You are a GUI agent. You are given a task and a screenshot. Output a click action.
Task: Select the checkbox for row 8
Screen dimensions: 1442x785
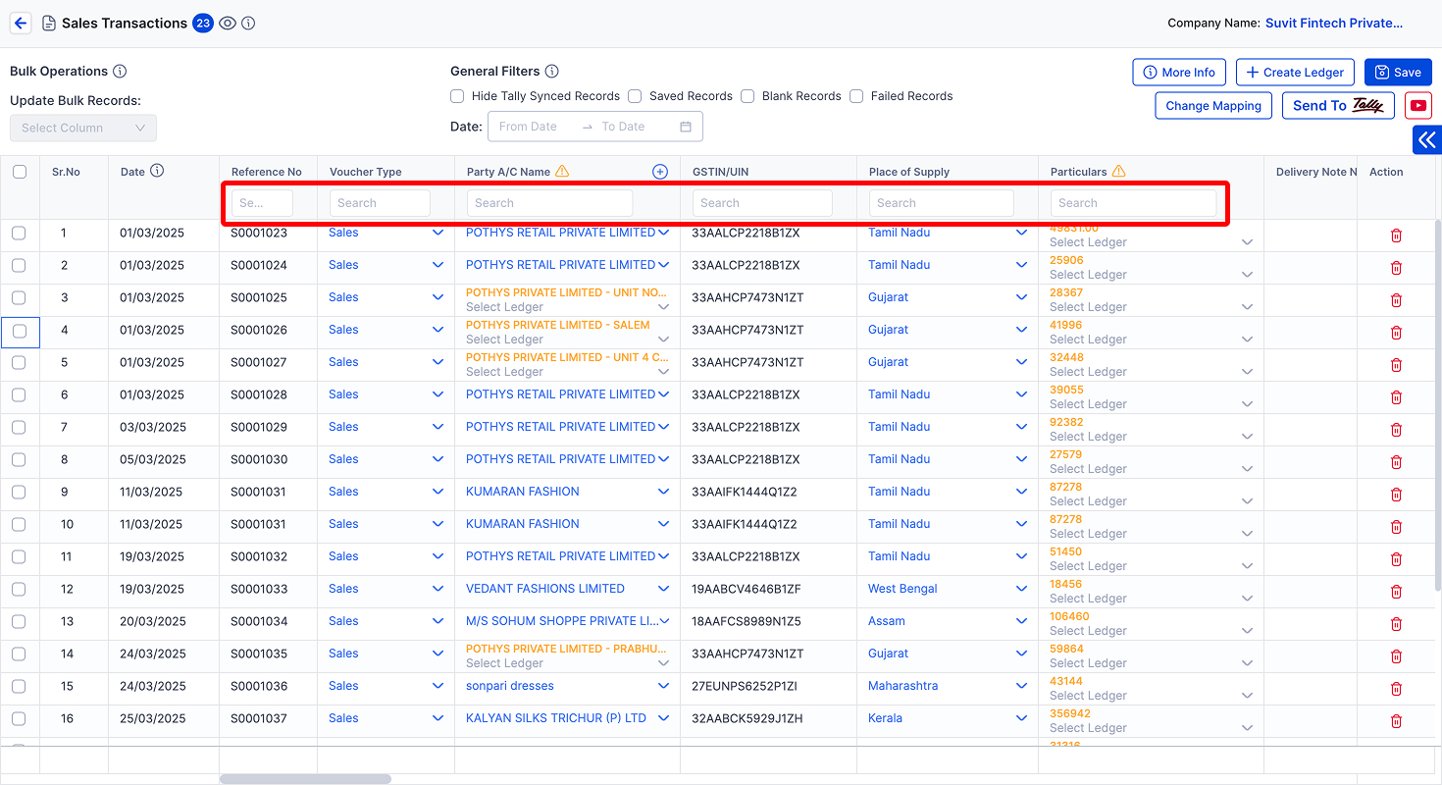click(x=19, y=459)
